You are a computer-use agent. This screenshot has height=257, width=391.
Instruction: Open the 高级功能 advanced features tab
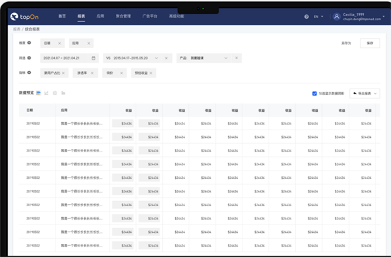[177, 16]
